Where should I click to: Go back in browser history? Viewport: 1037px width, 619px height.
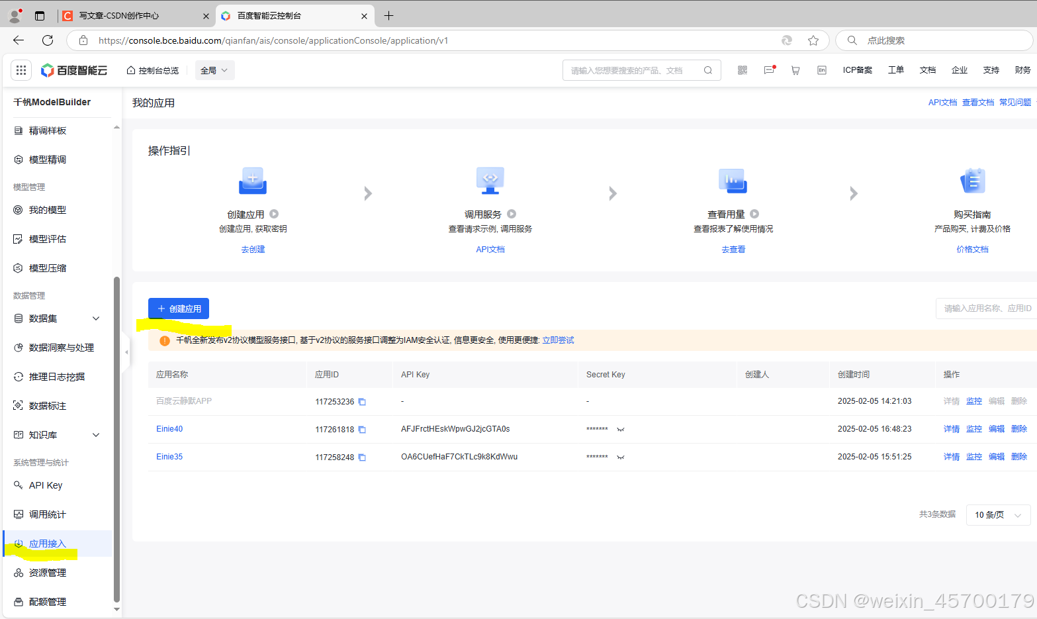tap(19, 40)
